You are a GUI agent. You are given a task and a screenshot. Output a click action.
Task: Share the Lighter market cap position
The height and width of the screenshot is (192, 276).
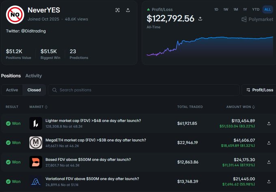[269, 123]
